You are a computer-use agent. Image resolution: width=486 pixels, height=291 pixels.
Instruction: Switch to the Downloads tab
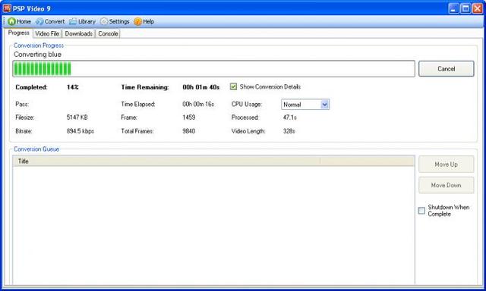(x=79, y=33)
